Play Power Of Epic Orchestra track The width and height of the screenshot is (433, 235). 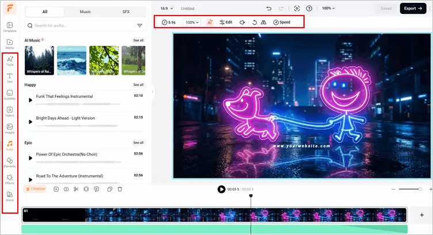coord(31,158)
